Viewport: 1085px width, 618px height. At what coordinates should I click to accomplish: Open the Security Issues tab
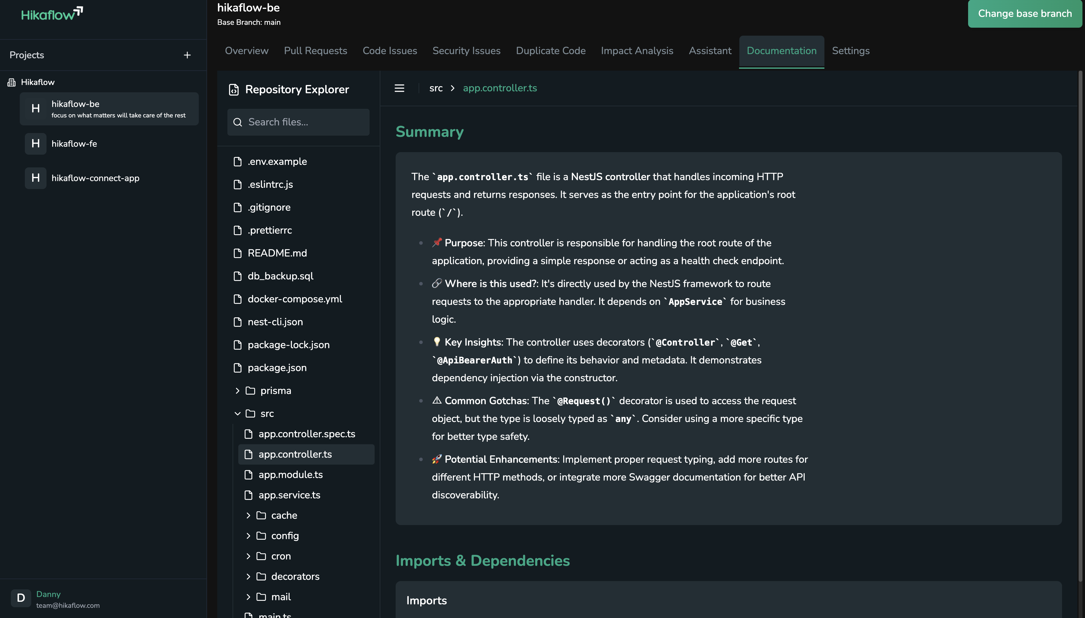tap(466, 51)
